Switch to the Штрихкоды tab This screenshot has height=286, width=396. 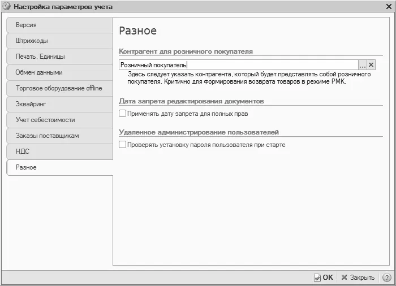pyautogui.click(x=59, y=41)
